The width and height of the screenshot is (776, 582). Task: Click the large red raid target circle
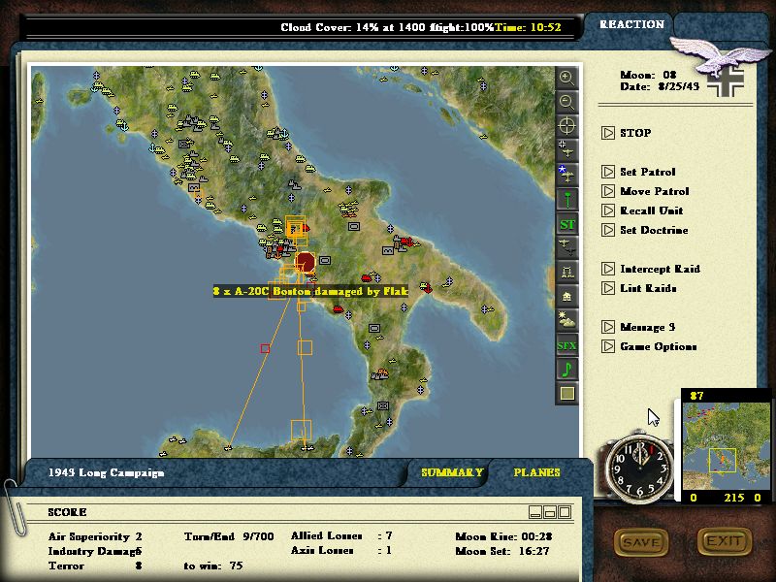pyautogui.click(x=305, y=262)
